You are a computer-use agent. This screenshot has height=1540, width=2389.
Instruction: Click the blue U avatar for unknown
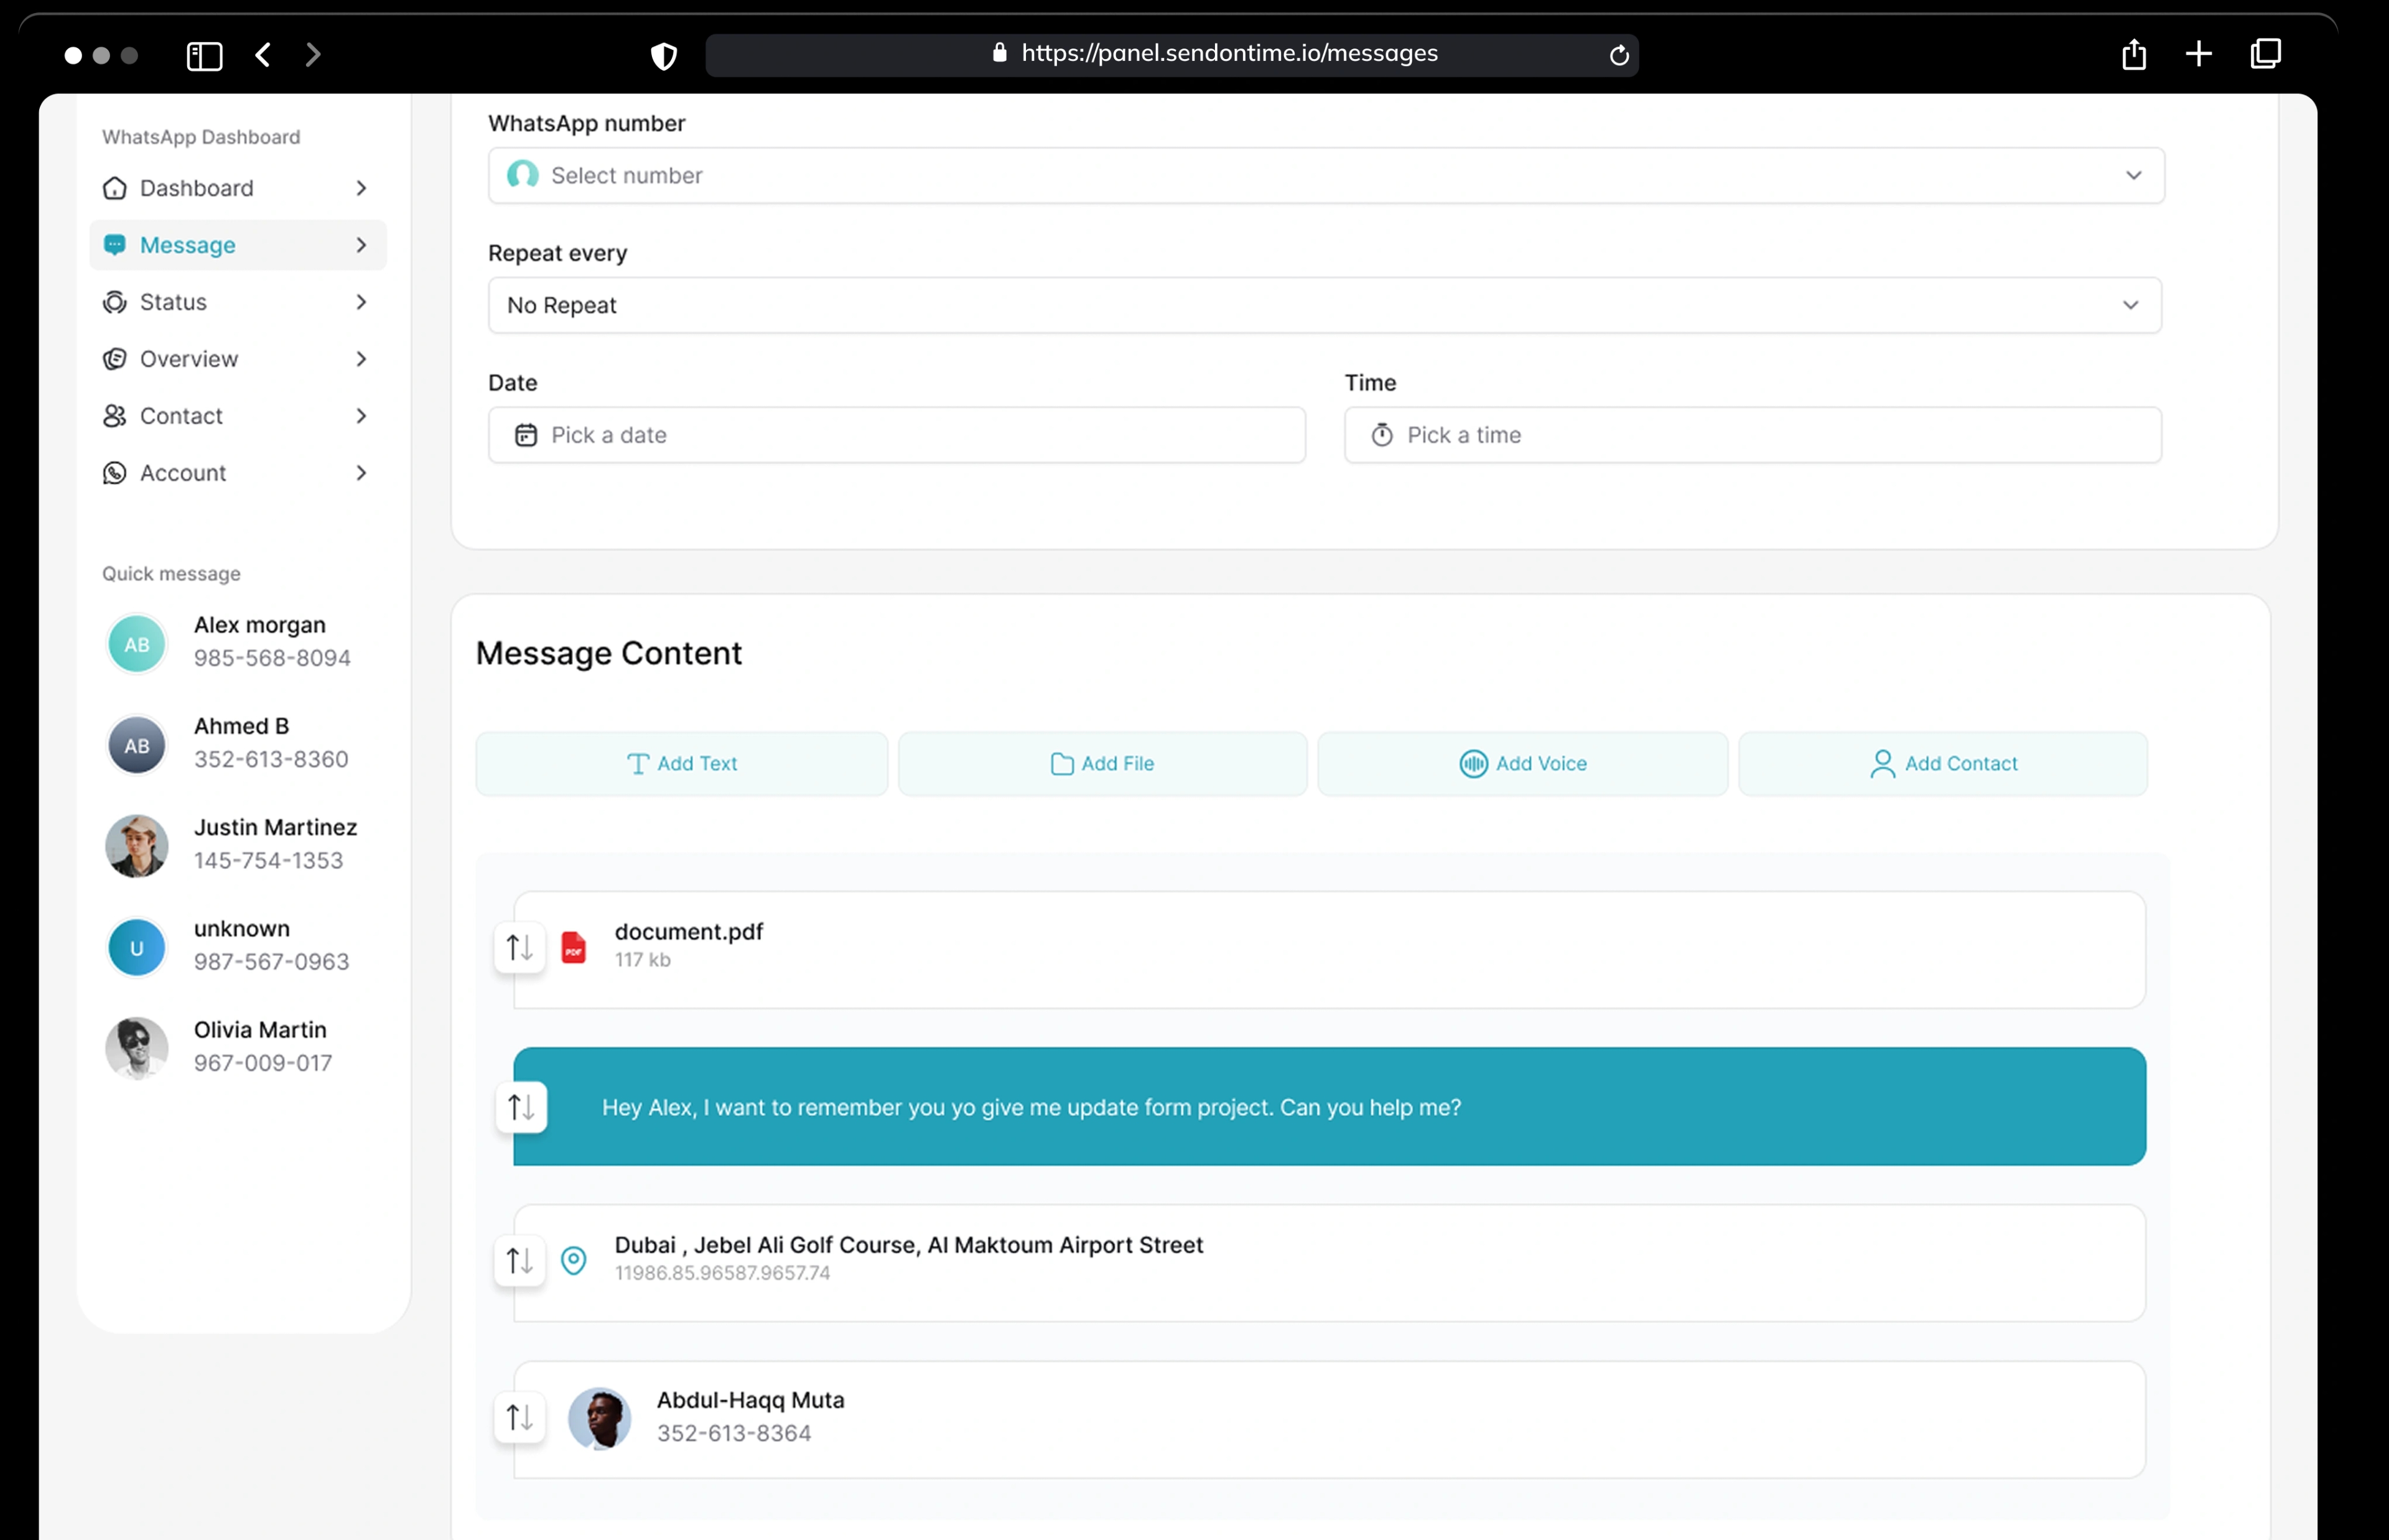[x=137, y=947]
